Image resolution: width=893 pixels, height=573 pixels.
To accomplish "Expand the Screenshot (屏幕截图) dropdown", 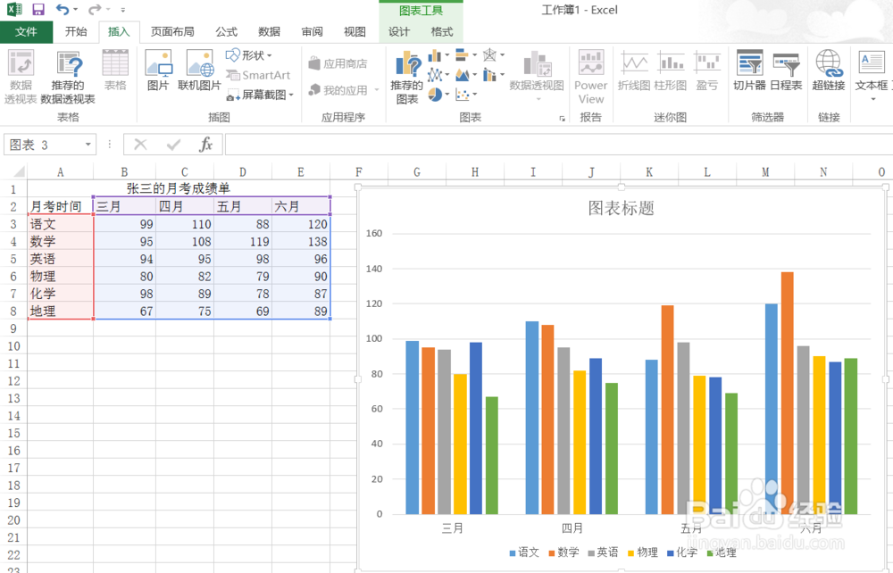I will click(291, 95).
